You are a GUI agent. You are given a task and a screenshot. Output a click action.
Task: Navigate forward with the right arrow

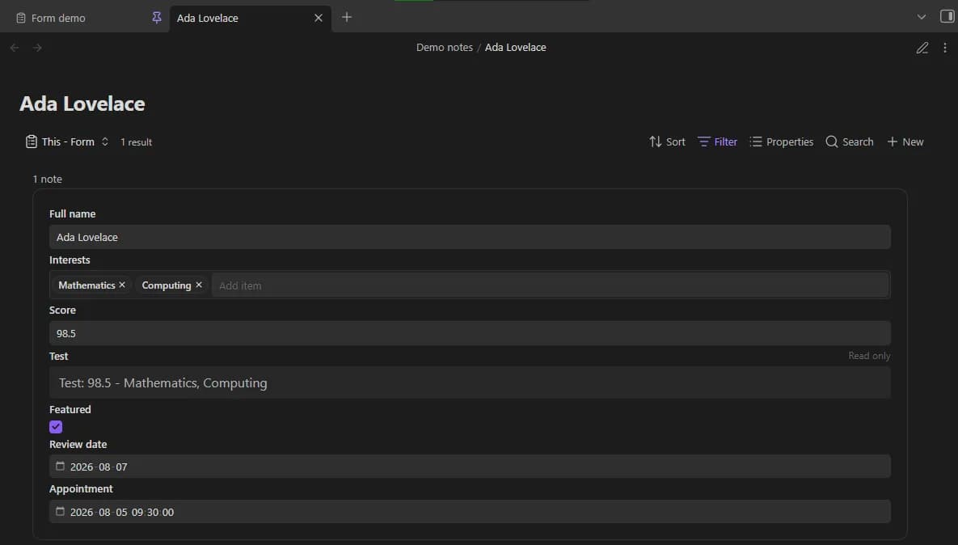[x=37, y=48]
